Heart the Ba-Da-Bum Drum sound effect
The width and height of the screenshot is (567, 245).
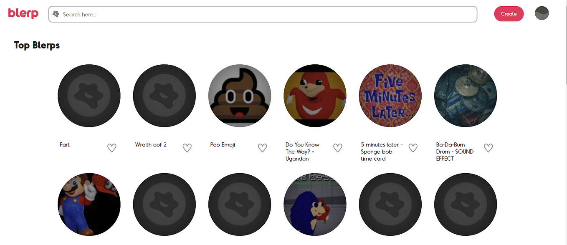click(488, 148)
